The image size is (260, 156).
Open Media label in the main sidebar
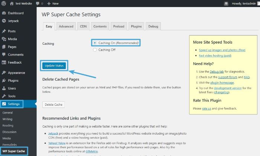pos(12,39)
